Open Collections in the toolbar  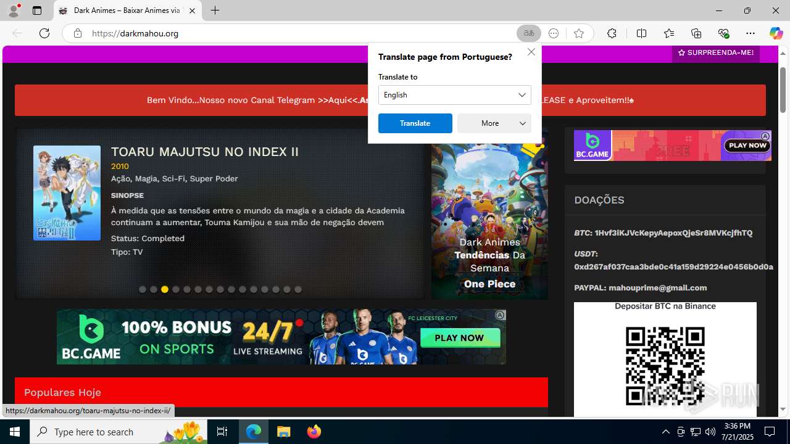coord(696,33)
